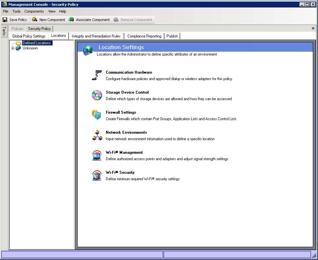318x260 pixels.
Task: Click the Location Settings globe header icon
Action: pos(88,50)
